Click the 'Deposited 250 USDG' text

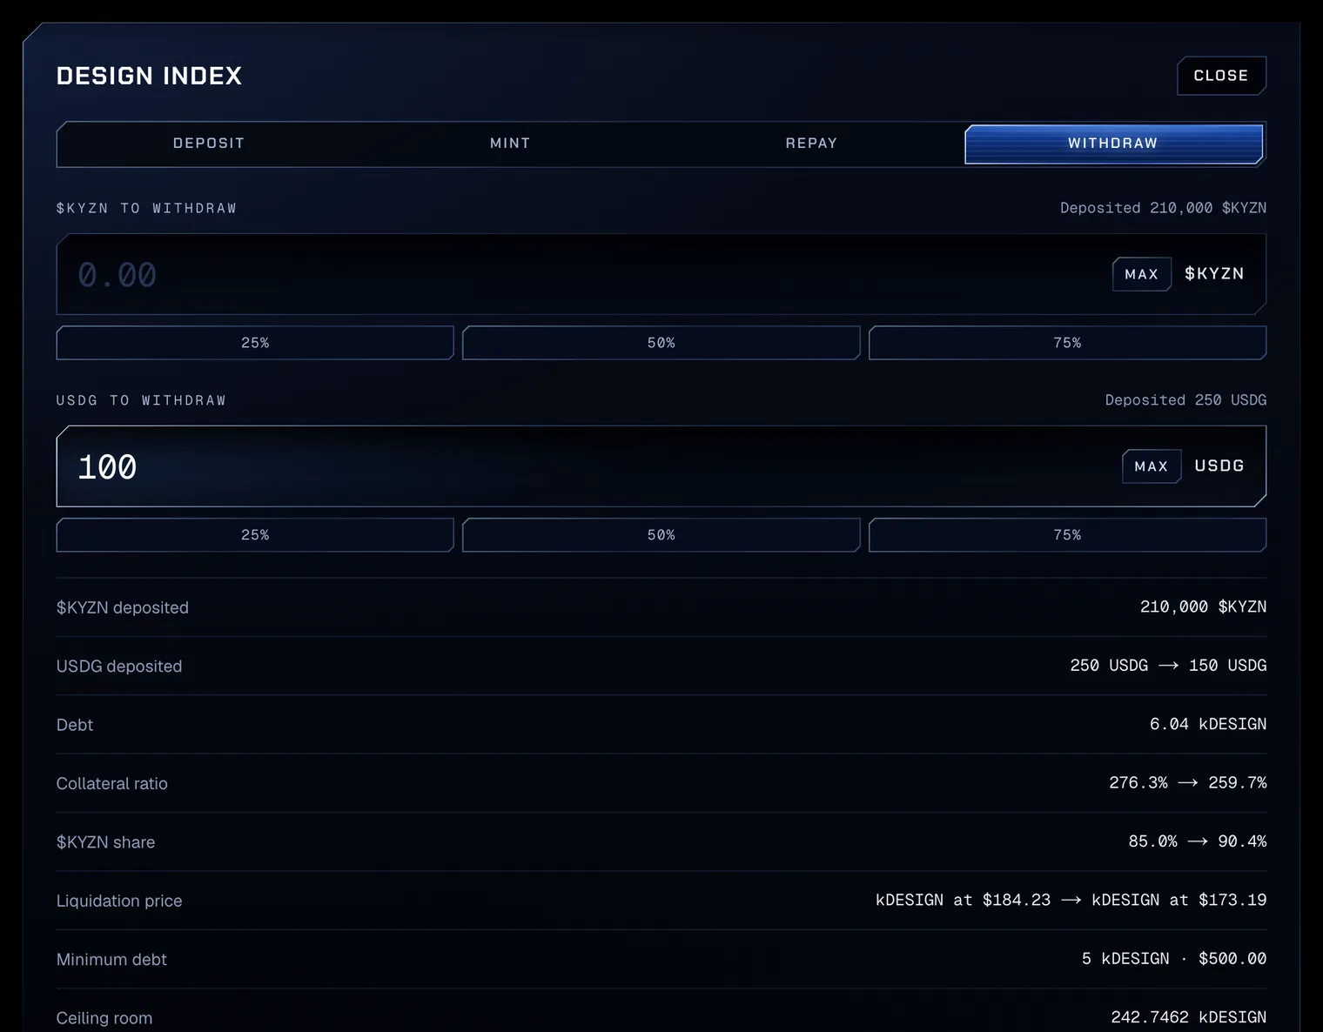tap(1185, 400)
